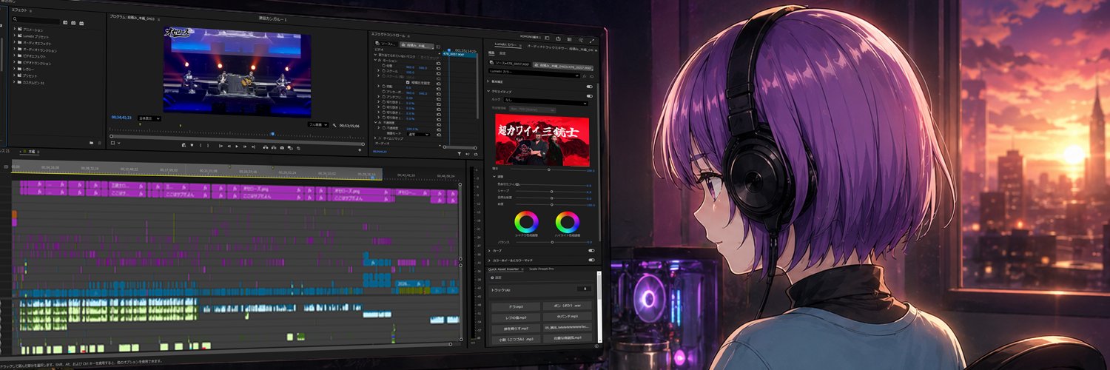
Task: Toggle the 基本補正 section switch
Action: (590, 87)
